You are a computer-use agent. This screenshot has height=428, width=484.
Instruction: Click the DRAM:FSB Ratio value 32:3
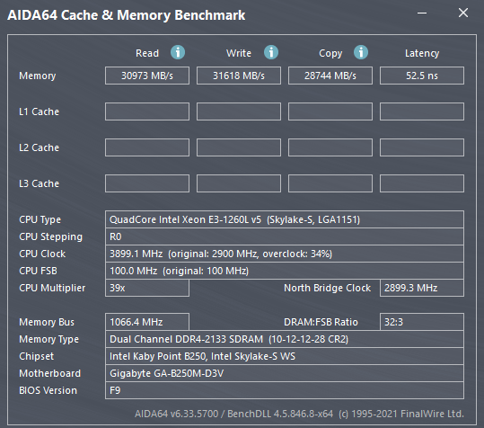click(x=422, y=322)
